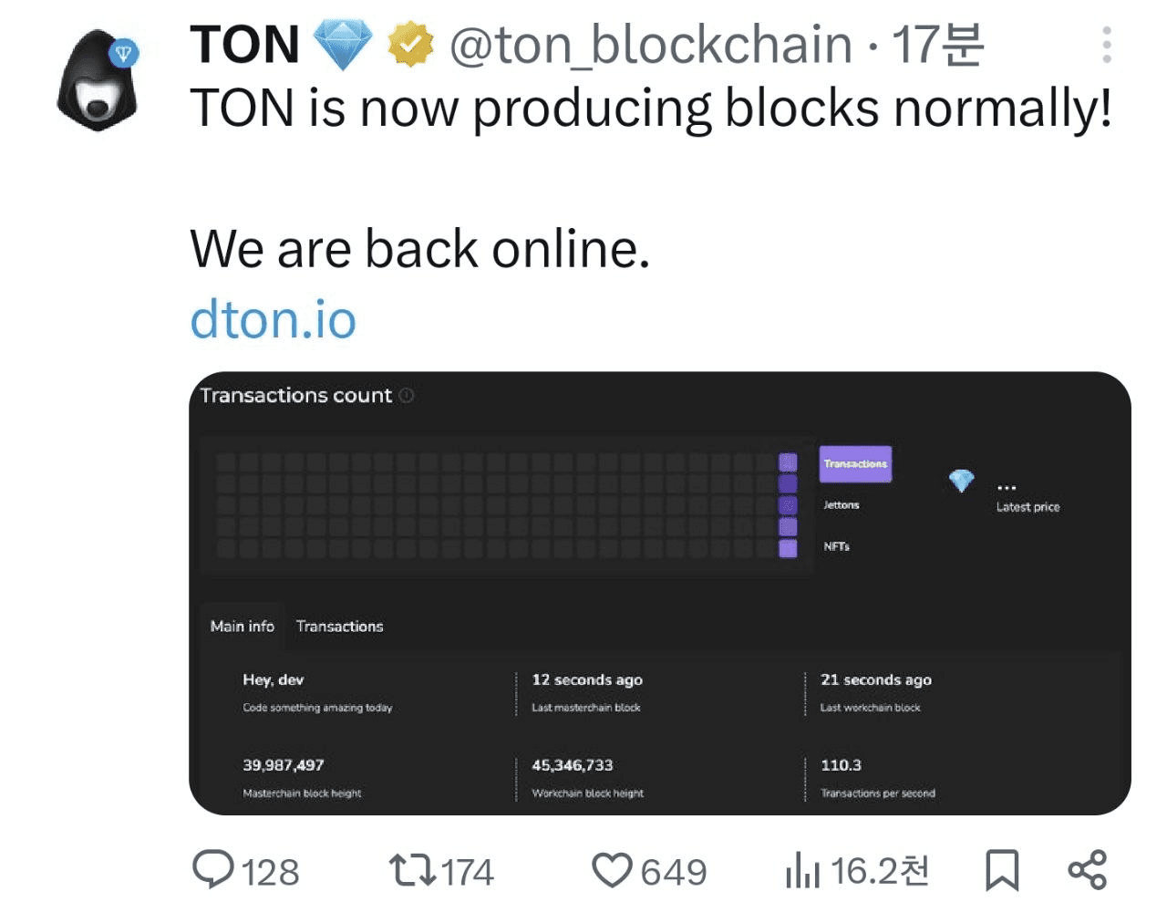Open the reply comment icon
Screen dimensions: 1167x923
pos(213,869)
